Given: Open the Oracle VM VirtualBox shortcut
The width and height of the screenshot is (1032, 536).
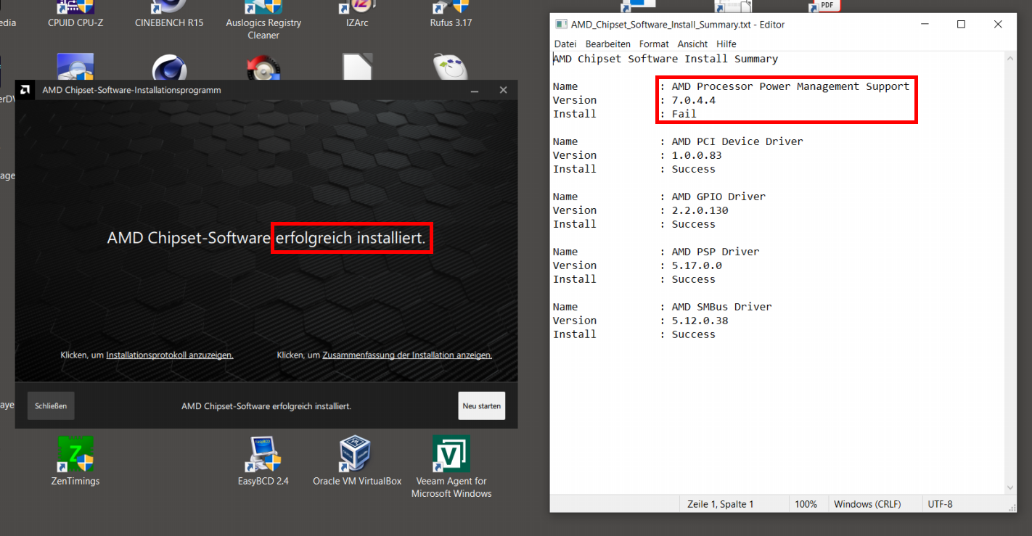Looking at the screenshot, I should (356, 461).
